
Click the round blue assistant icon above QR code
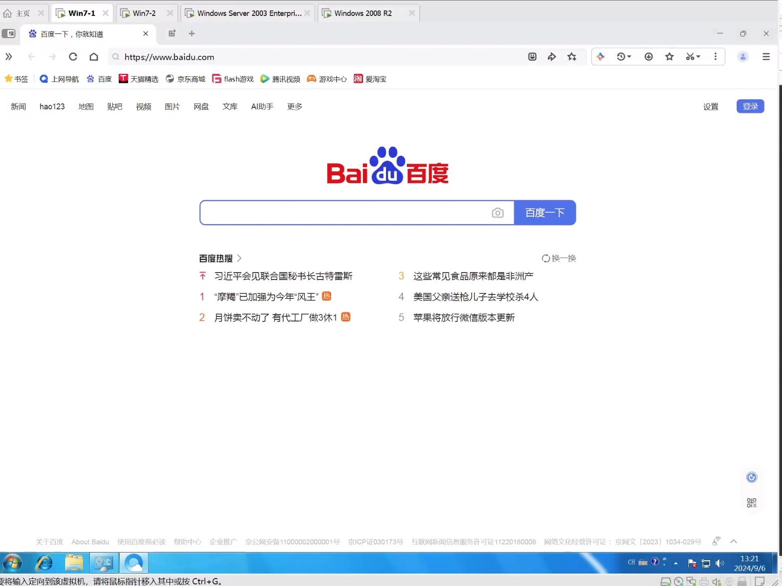[752, 477]
